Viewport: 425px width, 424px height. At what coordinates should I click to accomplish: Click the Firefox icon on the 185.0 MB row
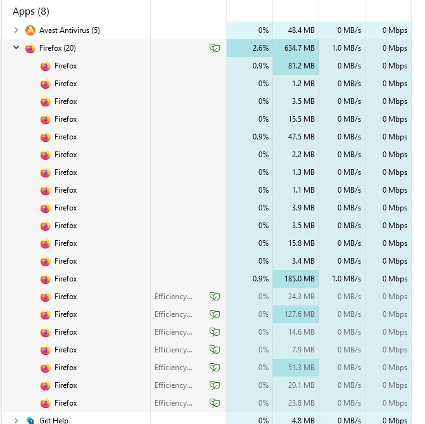click(x=45, y=279)
